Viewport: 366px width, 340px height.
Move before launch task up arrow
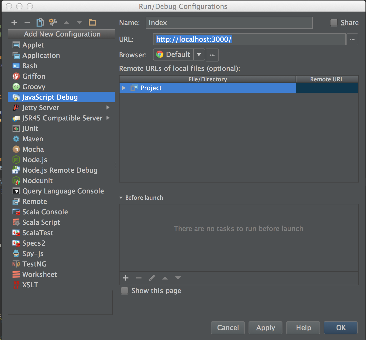[165, 278]
